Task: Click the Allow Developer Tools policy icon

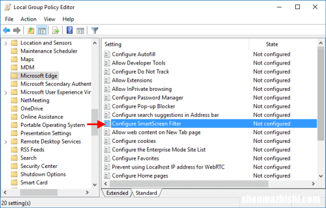Action: tap(107, 63)
